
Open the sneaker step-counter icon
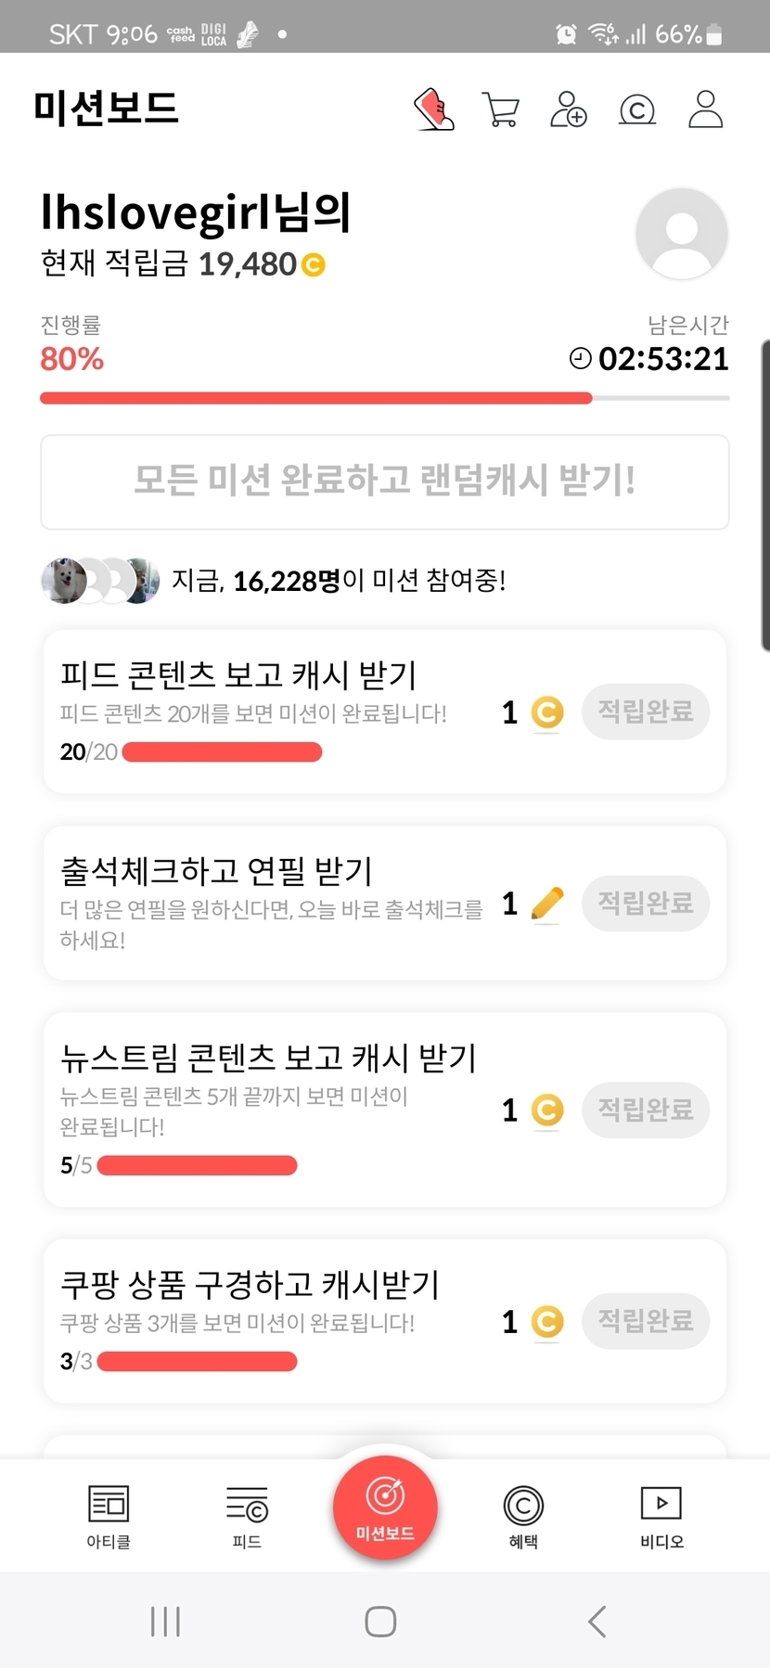pos(433,109)
